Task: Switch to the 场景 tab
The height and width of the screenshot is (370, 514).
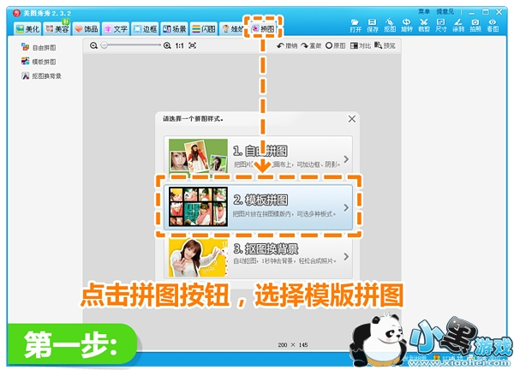Action: click(x=175, y=29)
